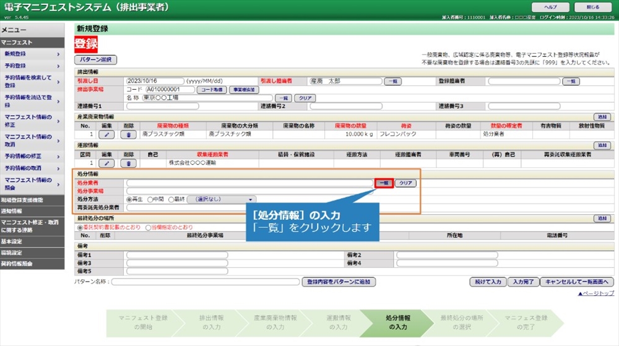Open 環境設定 menu section
619x346 pixels.
(x=32, y=253)
